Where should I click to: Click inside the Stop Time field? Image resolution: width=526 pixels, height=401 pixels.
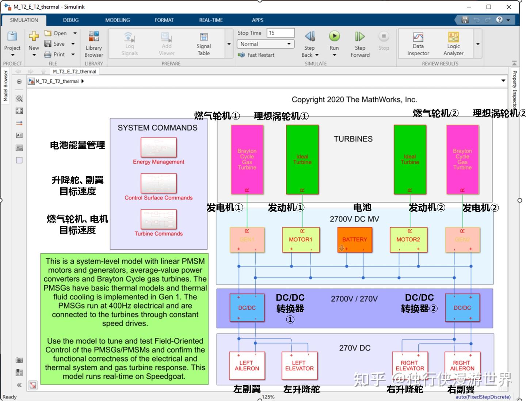coord(280,33)
